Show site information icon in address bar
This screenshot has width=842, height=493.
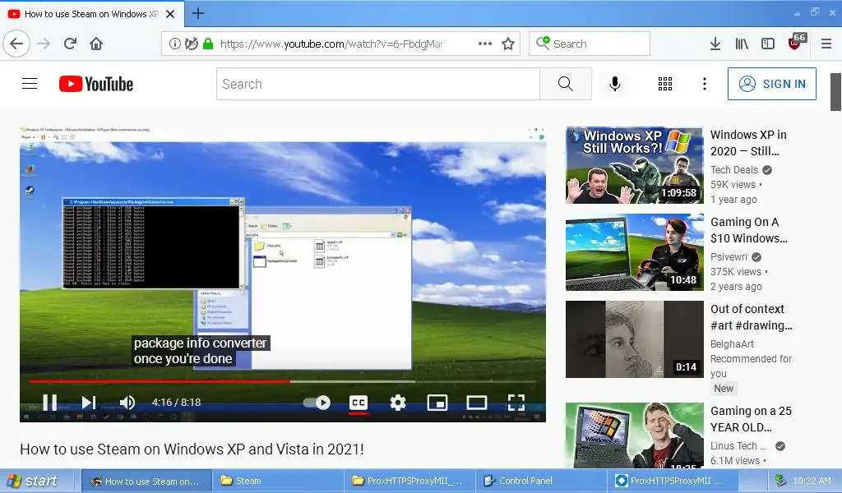pos(174,44)
